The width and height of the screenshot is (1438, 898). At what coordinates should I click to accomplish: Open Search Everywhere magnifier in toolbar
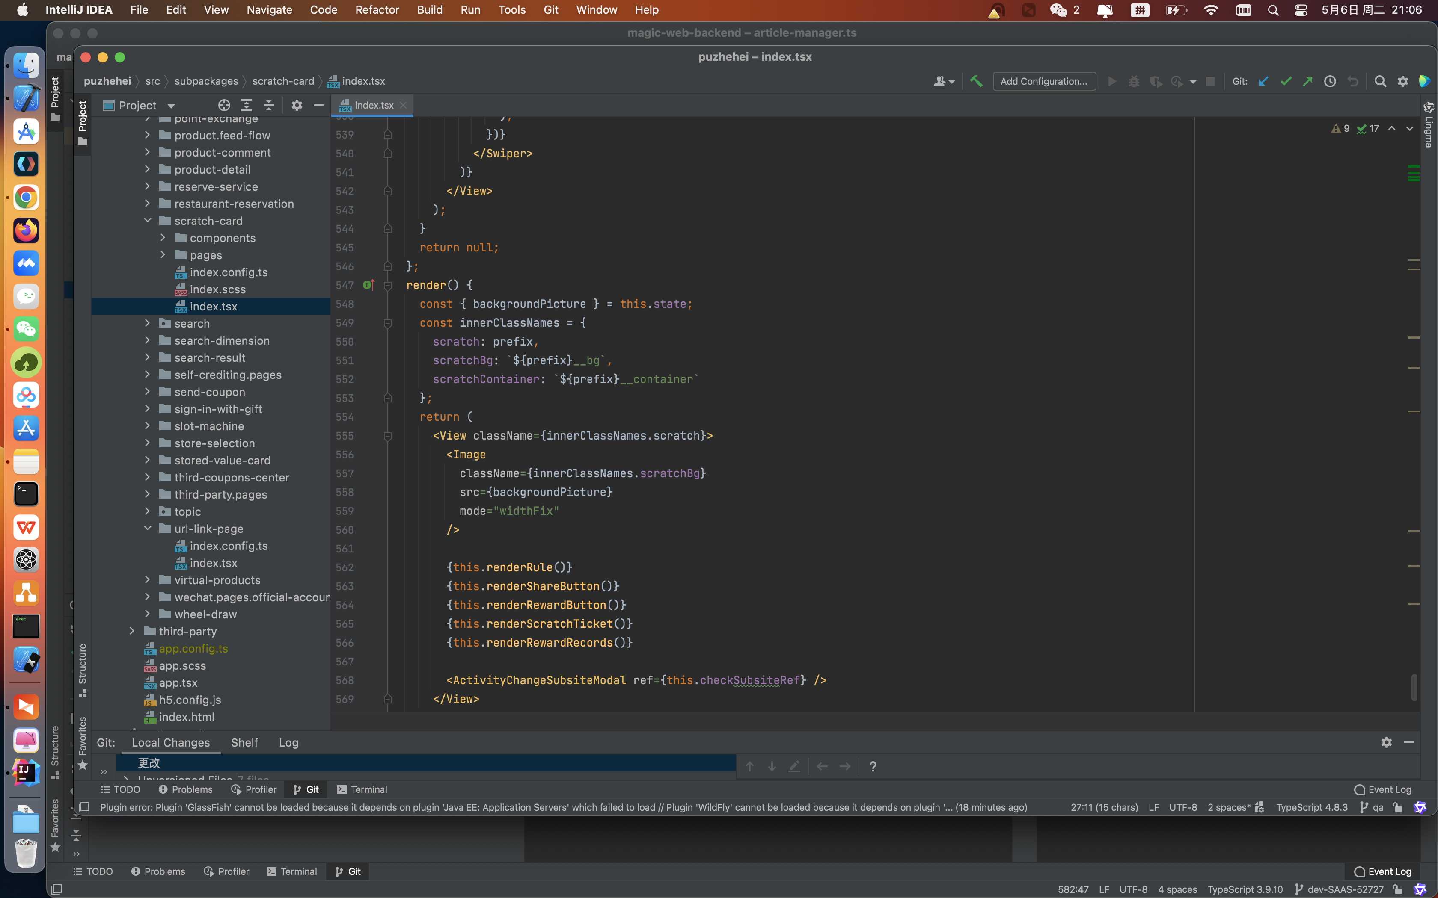pos(1380,81)
